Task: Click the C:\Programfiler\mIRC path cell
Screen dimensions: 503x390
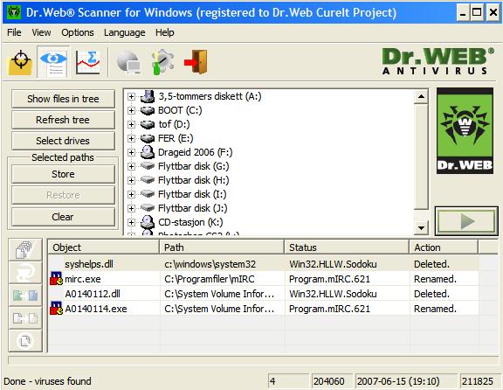Action: [x=222, y=279]
